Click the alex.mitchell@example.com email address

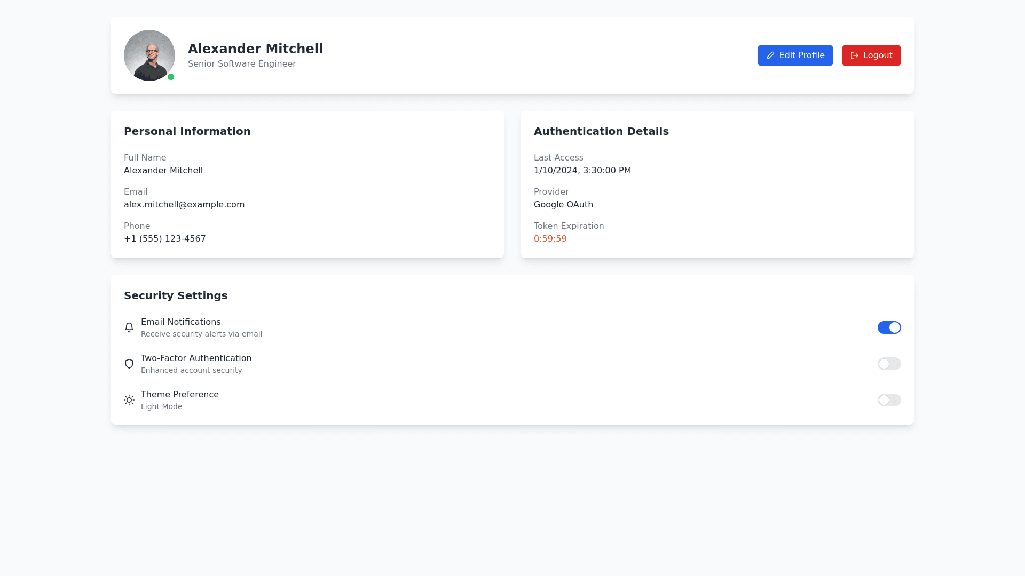coord(184,205)
